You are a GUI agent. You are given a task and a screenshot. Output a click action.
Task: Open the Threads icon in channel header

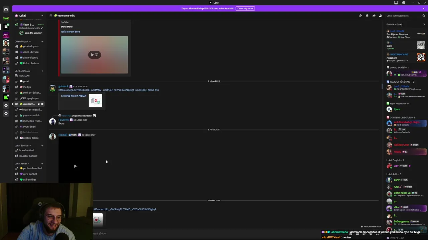pyautogui.click(x=360, y=16)
